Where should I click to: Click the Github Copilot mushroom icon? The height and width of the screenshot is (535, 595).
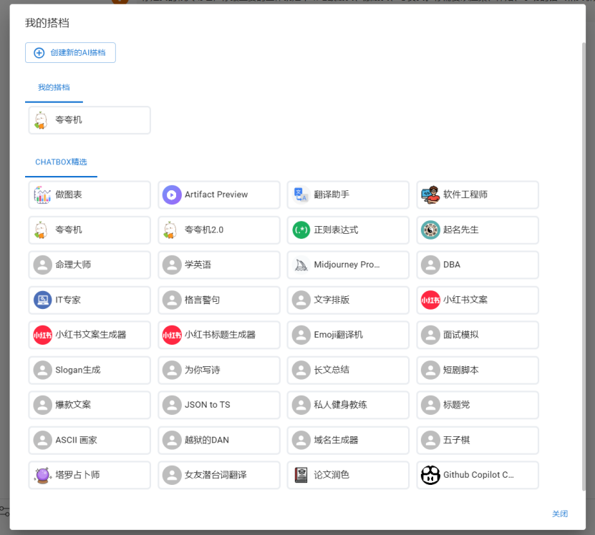(430, 476)
